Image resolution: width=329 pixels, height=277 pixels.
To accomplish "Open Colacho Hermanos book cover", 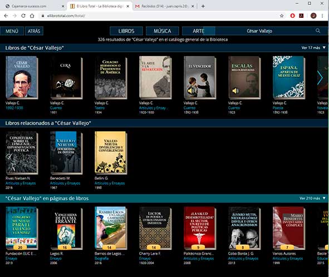I will (x=111, y=77).
